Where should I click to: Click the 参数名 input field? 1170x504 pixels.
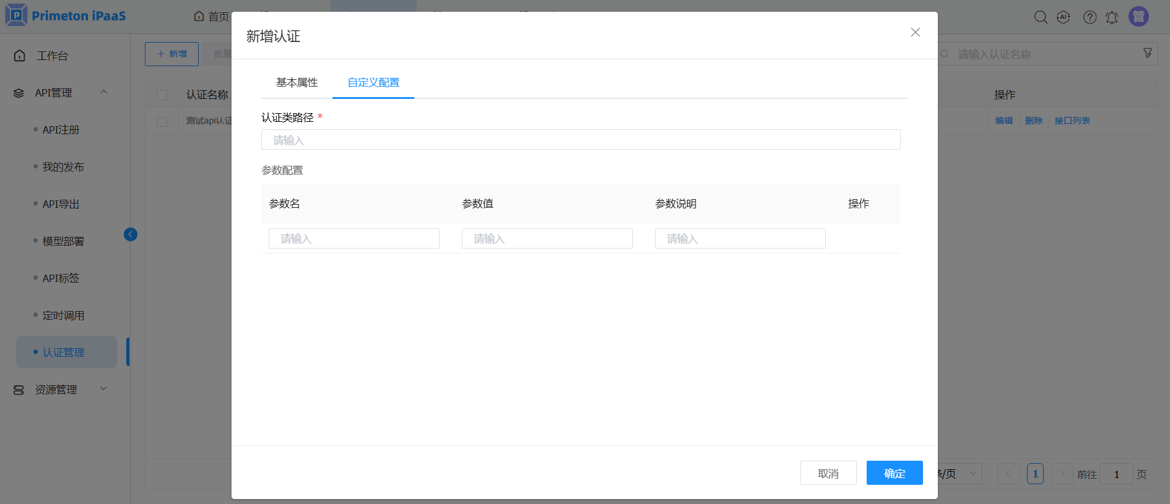pos(353,239)
